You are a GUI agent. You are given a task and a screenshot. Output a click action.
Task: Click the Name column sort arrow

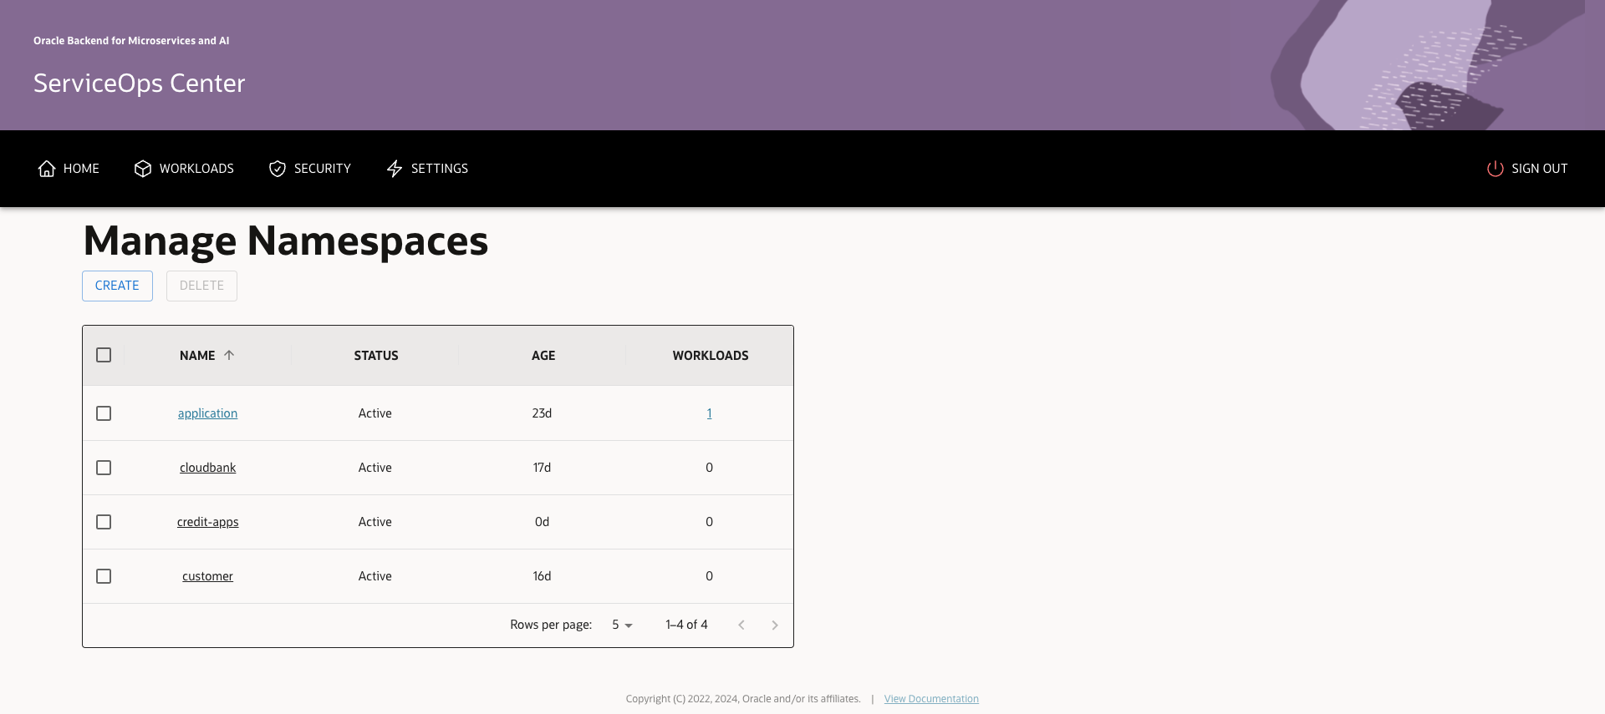pos(229,355)
